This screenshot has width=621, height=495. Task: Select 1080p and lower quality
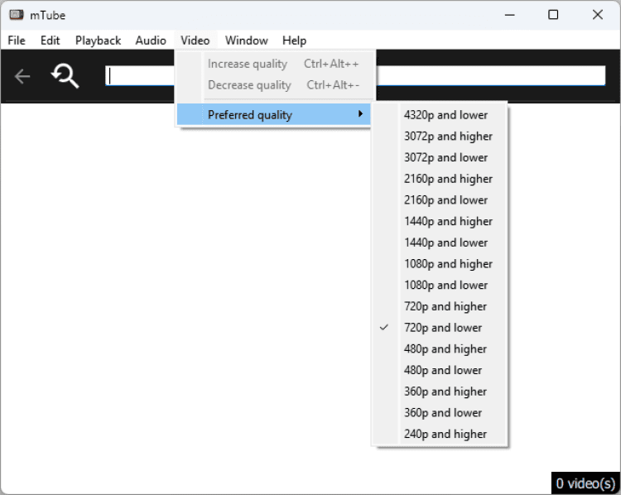(440, 285)
